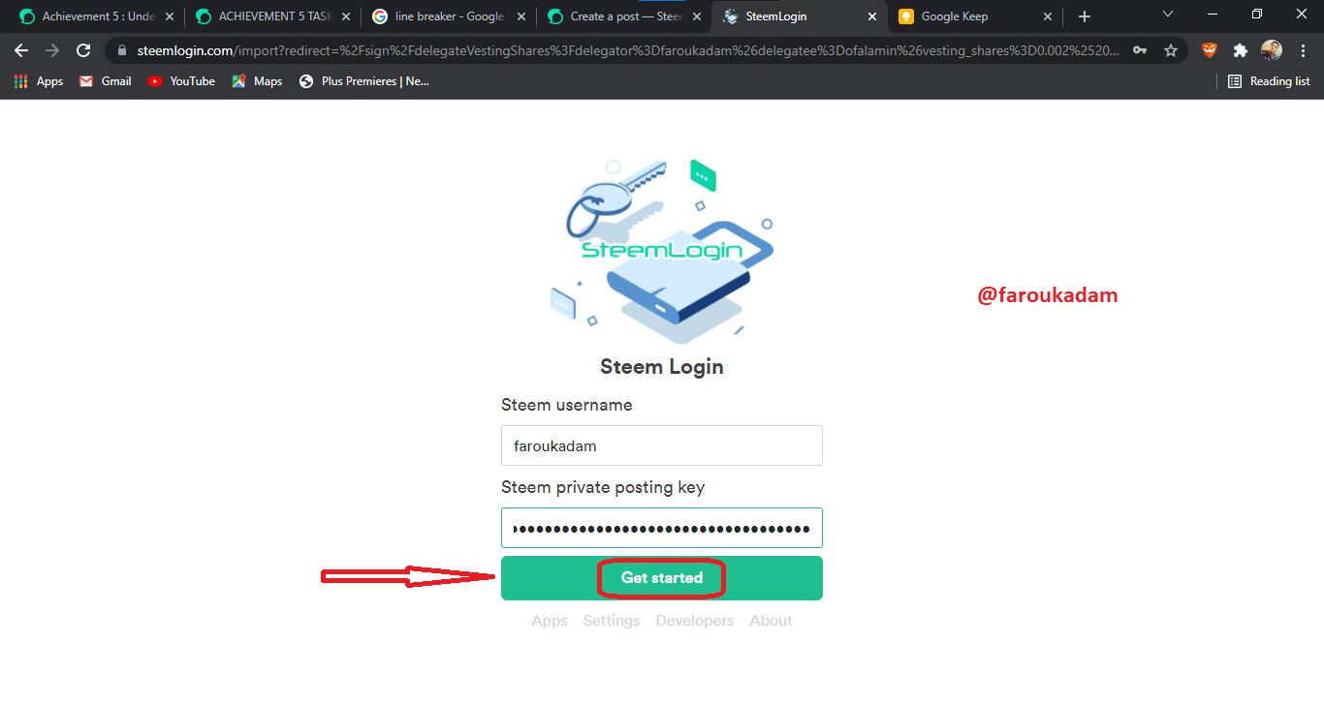The image size is (1324, 705).
Task: Open the Extensions puzzle icon
Action: [x=1241, y=50]
